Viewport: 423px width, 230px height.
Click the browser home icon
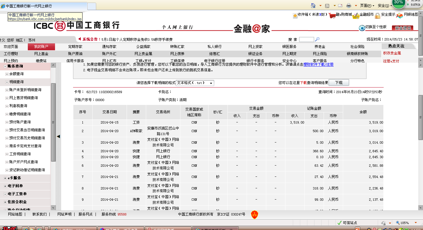313,6
